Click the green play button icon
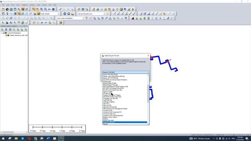251x141 pixels. [34, 23]
